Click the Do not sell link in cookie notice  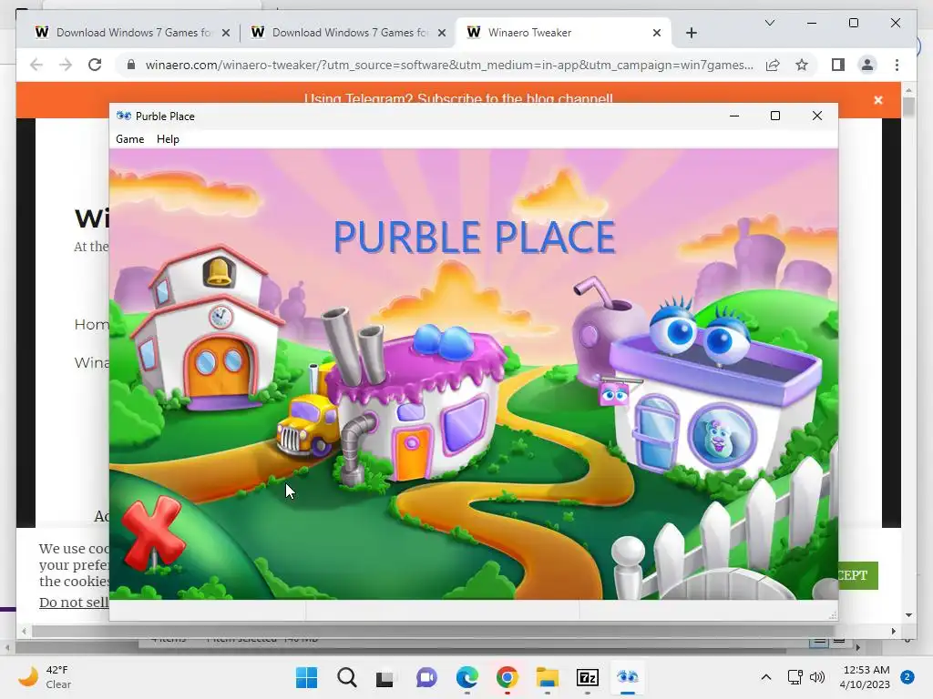coord(74,603)
